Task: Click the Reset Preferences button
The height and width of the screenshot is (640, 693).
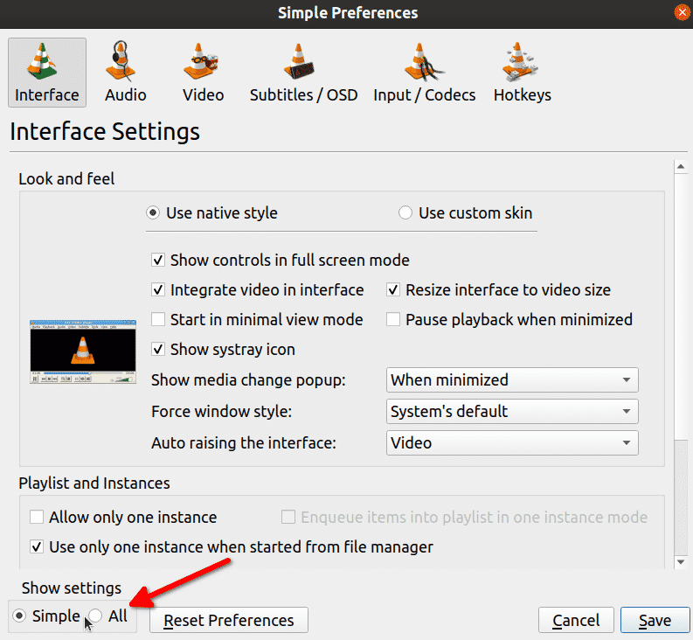Action: [x=229, y=621]
